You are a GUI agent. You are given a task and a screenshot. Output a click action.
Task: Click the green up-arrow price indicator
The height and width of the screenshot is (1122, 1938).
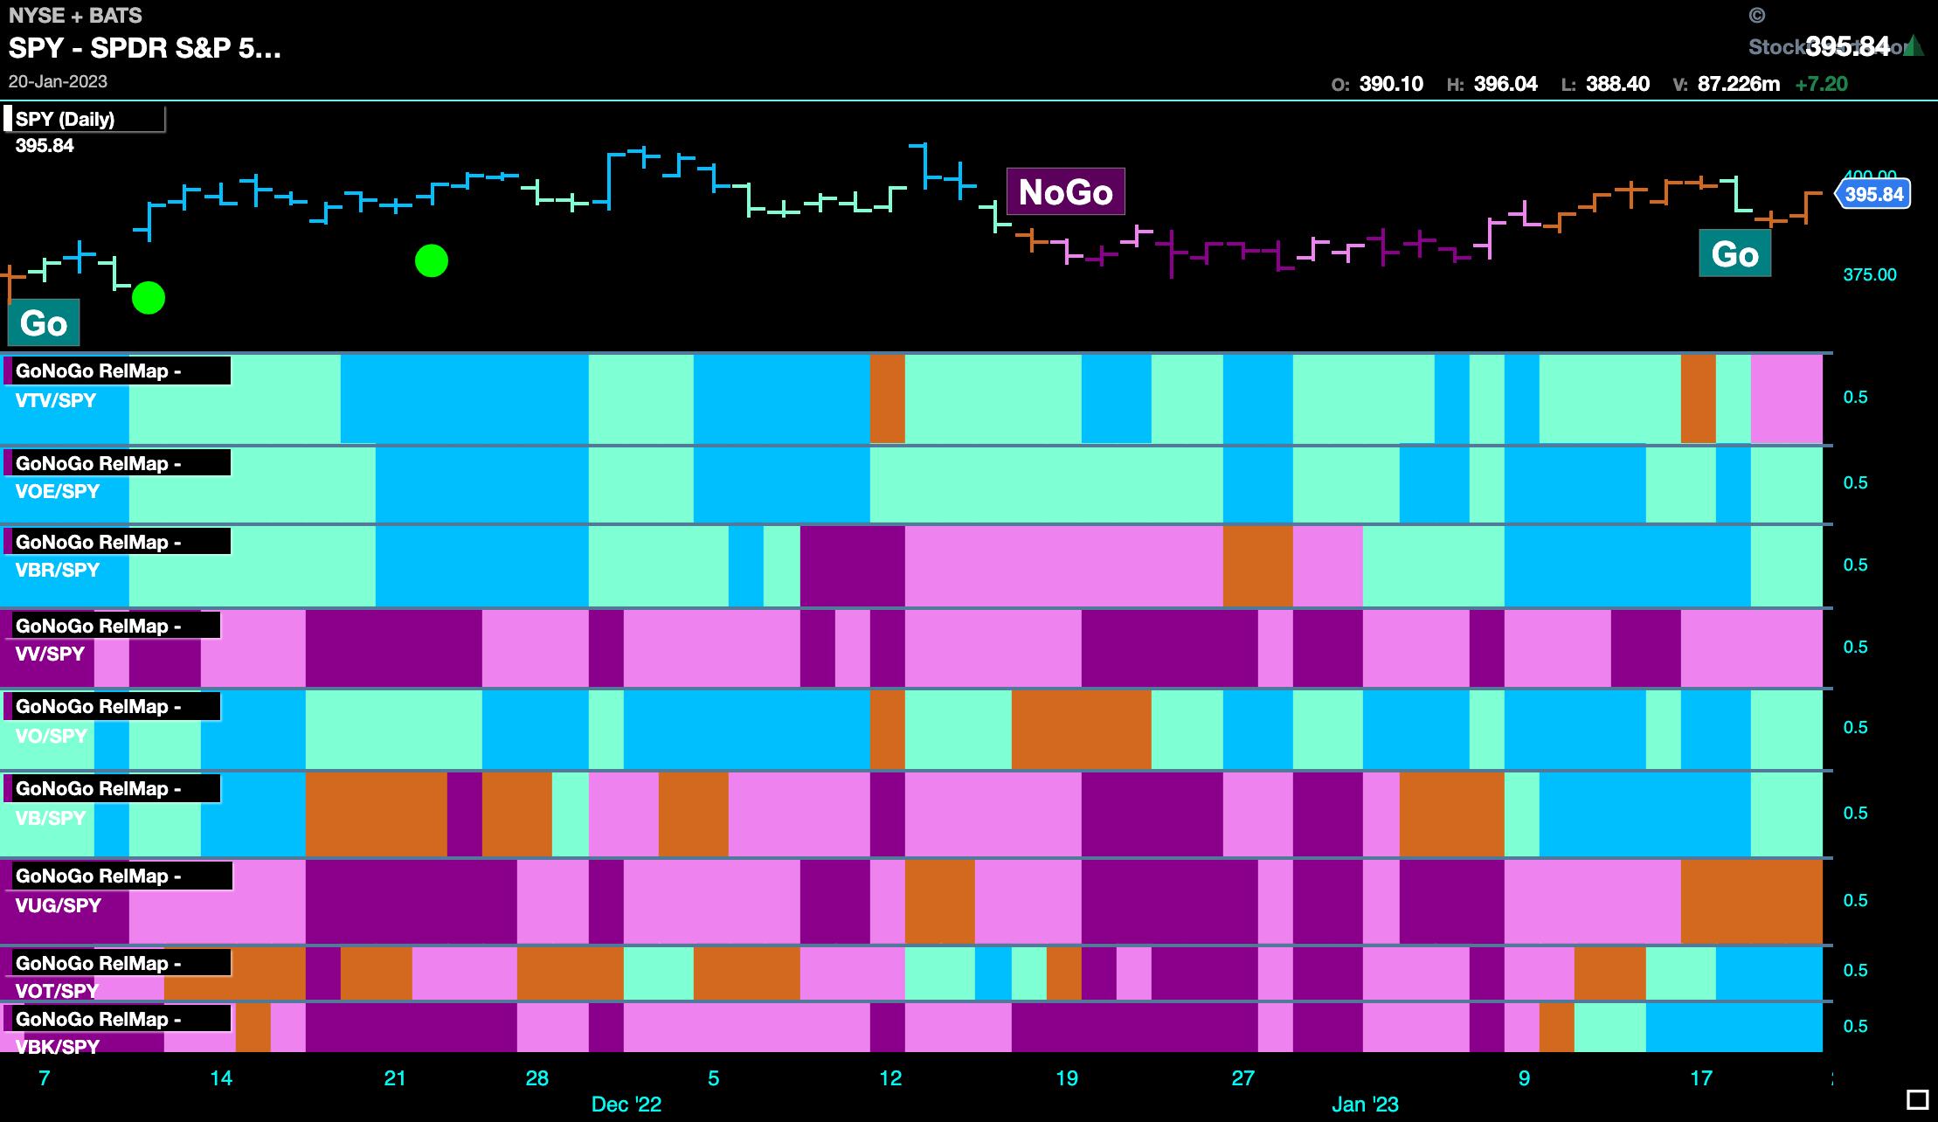[x=1912, y=45]
